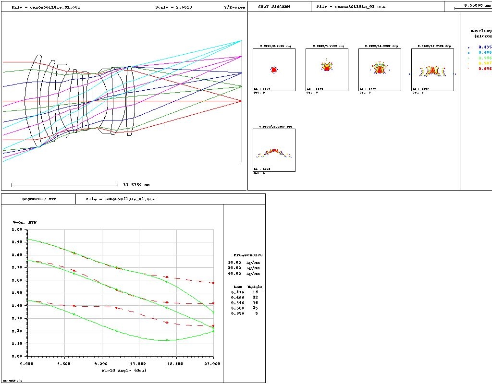Click the 0.50000 mm spot scale label
The width and height of the screenshot is (492, 384).
(477, 6)
